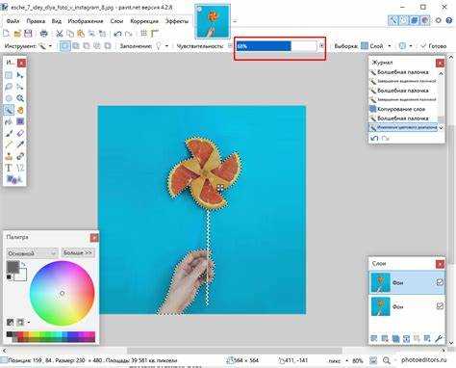The image size is (456, 368).
Task: Select the Zoom magnifier tool
Action: pos(20,98)
